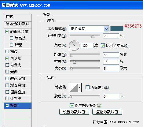Viewport: 143px width, 127px height.
Task: Select the 样式 list item
Action: coord(18,17)
